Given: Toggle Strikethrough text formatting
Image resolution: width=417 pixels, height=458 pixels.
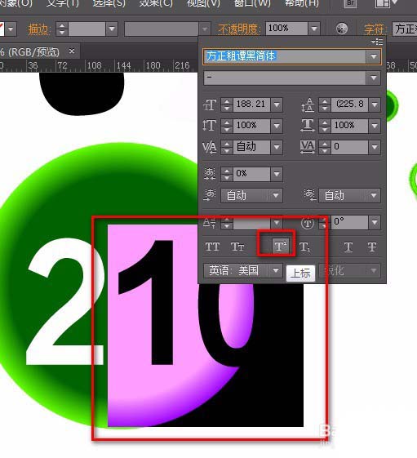Looking at the screenshot, I should [x=372, y=247].
